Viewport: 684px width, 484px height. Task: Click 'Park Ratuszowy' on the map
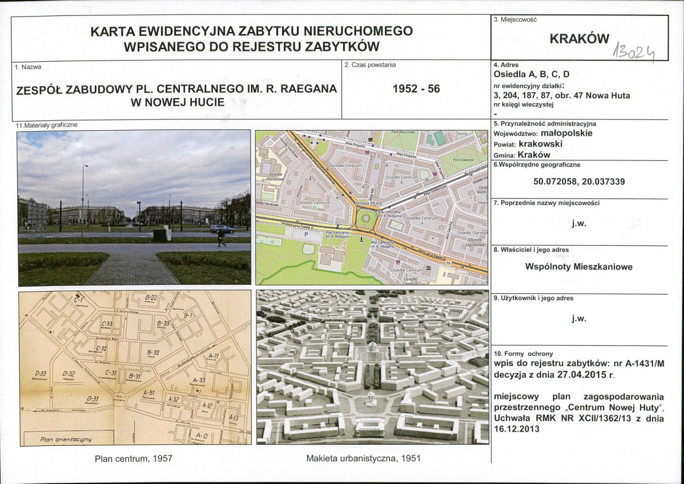click(x=402, y=132)
